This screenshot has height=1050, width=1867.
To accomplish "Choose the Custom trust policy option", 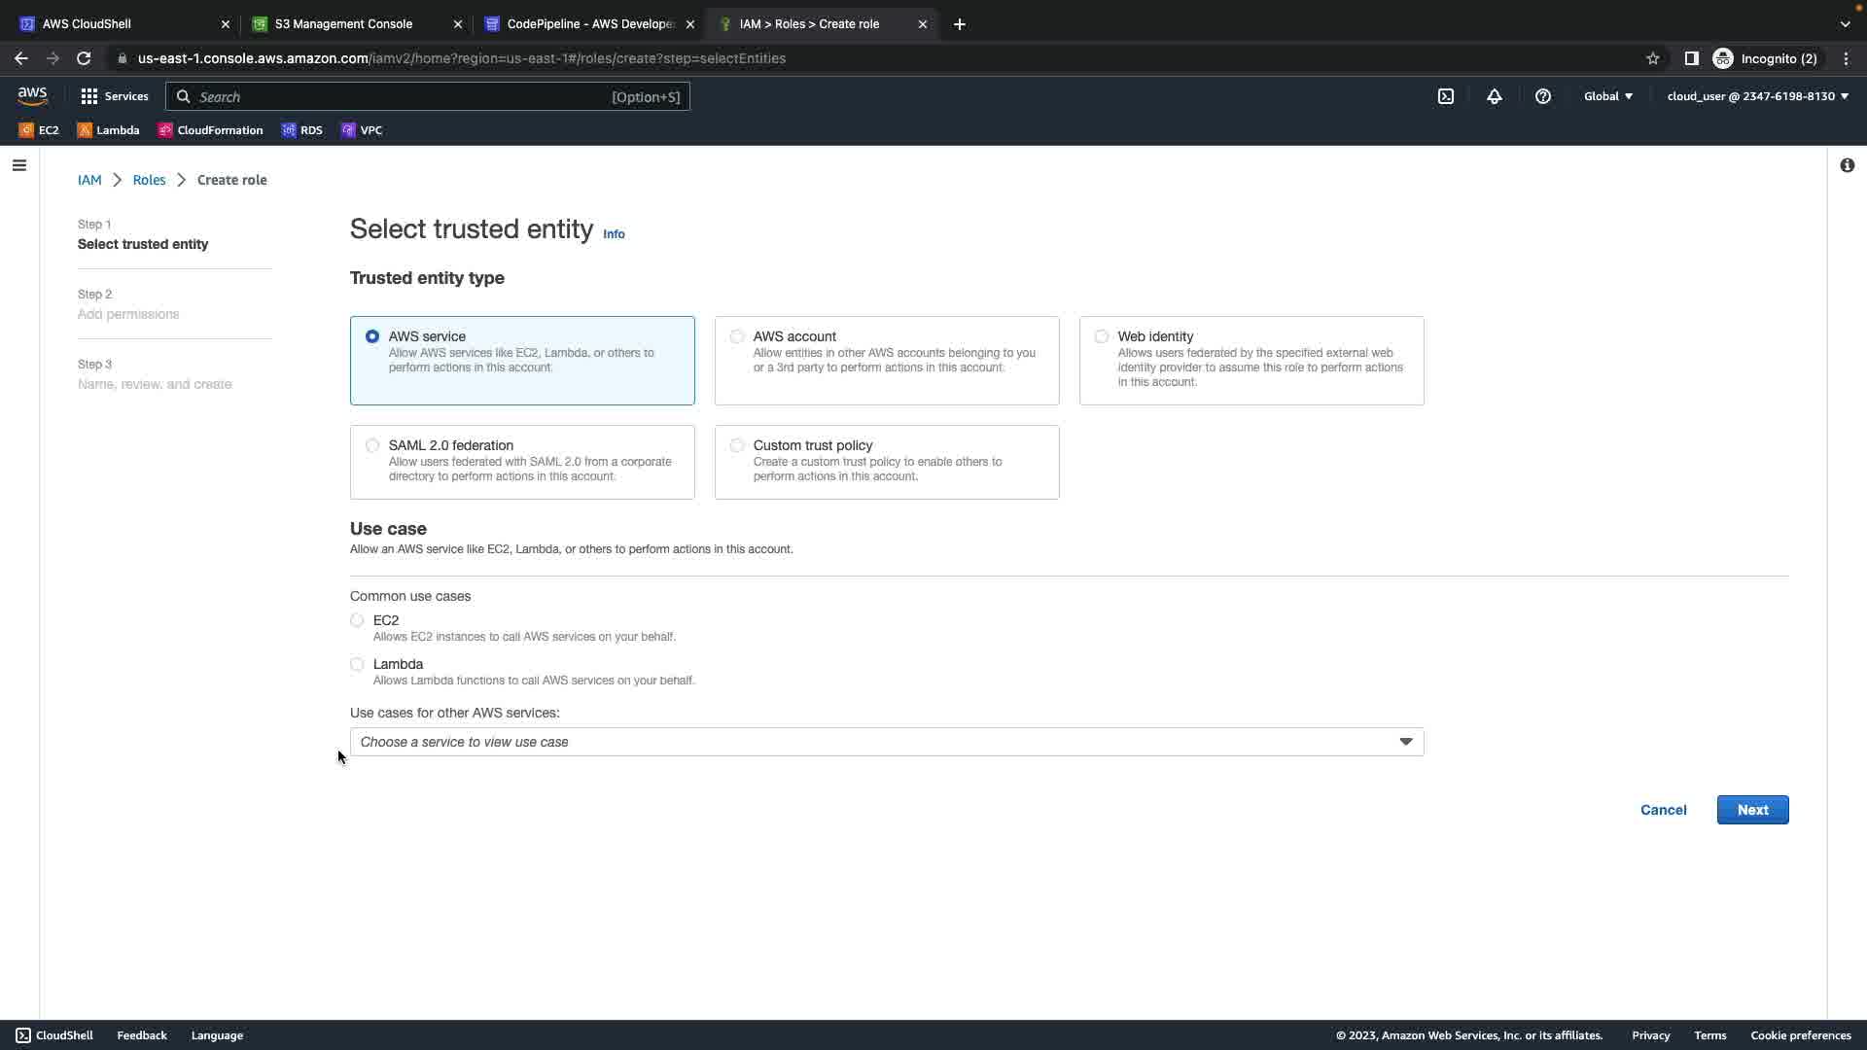I will (x=737, y=445).
